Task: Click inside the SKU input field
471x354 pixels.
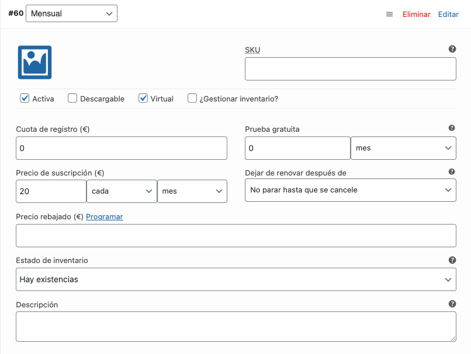Action: (350, 68)
